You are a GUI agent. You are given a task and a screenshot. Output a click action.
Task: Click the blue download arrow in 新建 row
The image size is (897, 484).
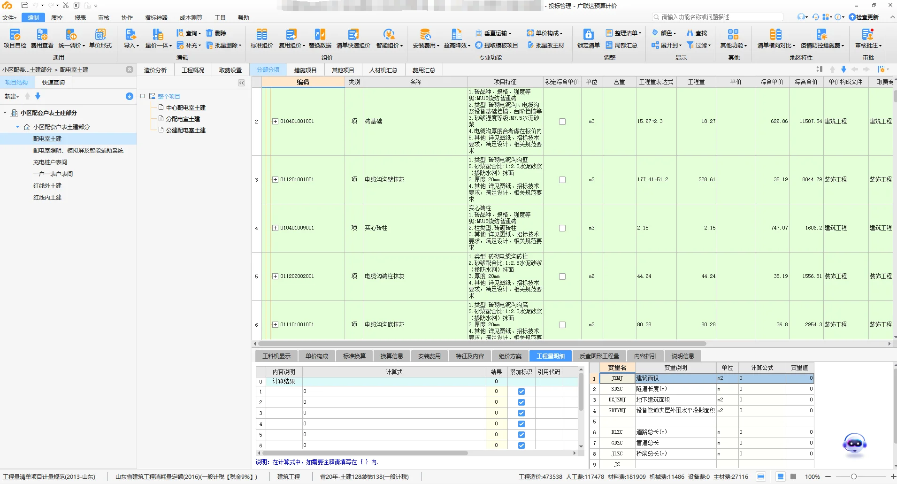pos(130,96)
